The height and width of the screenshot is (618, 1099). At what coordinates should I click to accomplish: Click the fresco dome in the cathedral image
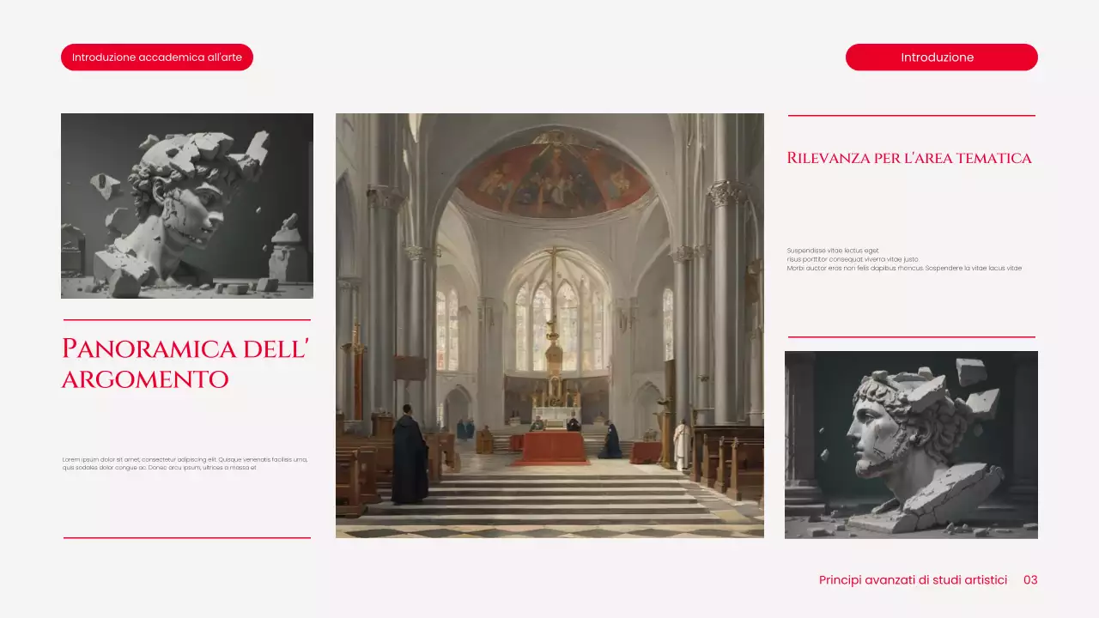(x=552, y=178)
